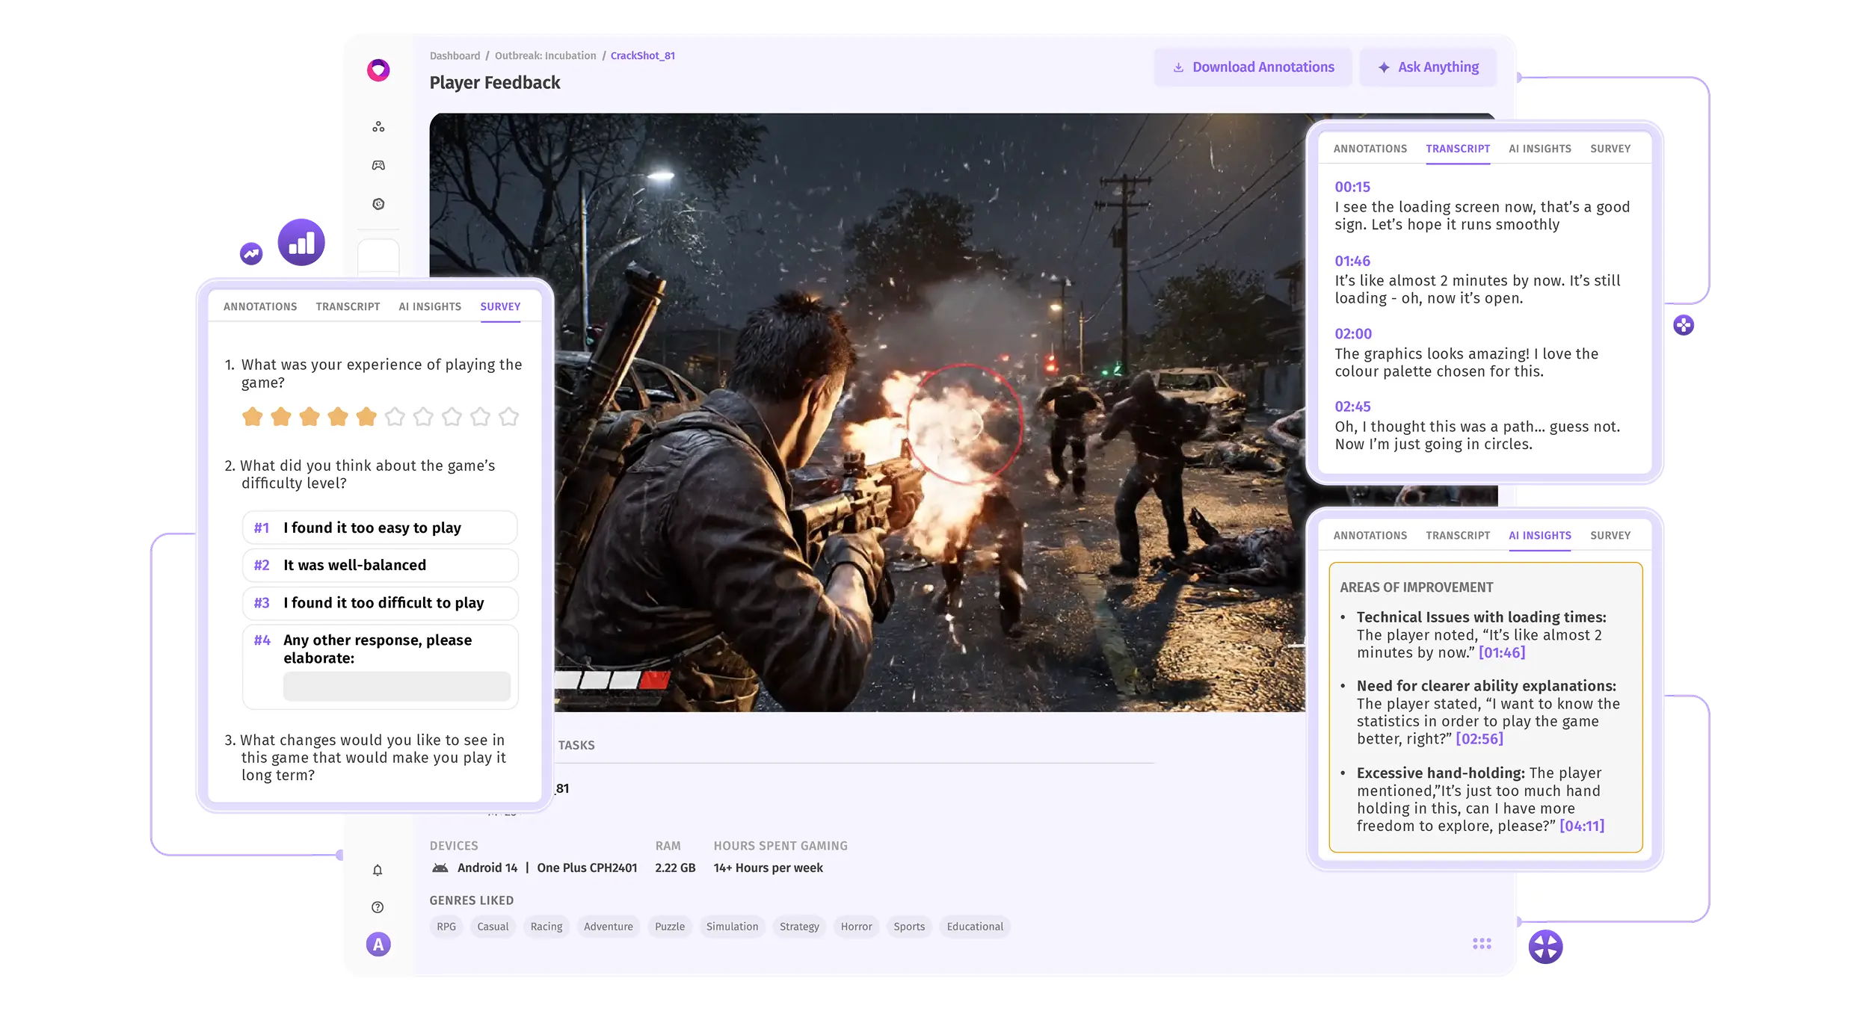Viewport: 1860px width, 1011px height.
Task: Open notifications via the bell icon
Action: point(378,869)
